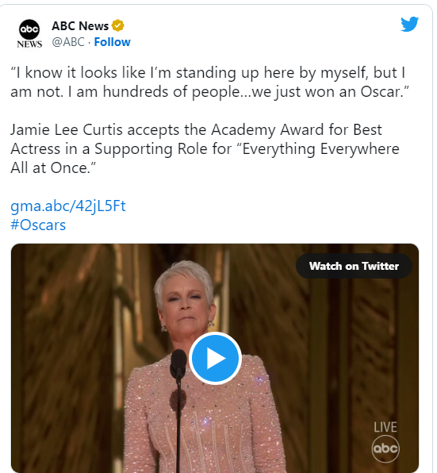The image size is (437, 473).
Task: Follow the @ABC account
Action: click(112, 42)
